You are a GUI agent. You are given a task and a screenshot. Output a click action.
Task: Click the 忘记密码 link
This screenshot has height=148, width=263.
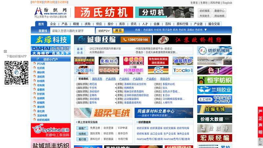coord(62,2)
